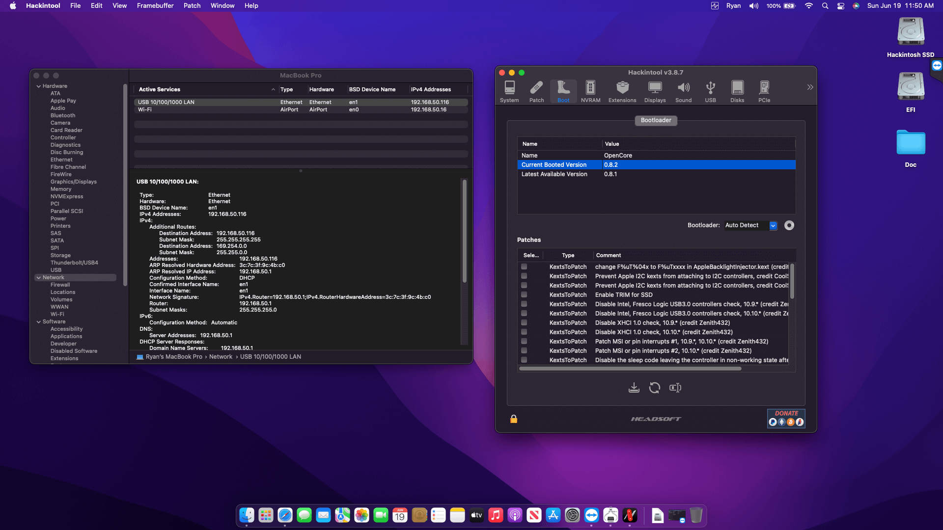Show more toolbar items via overflow chevron
This screenshot has width=943, height=530.
[810, 87]
